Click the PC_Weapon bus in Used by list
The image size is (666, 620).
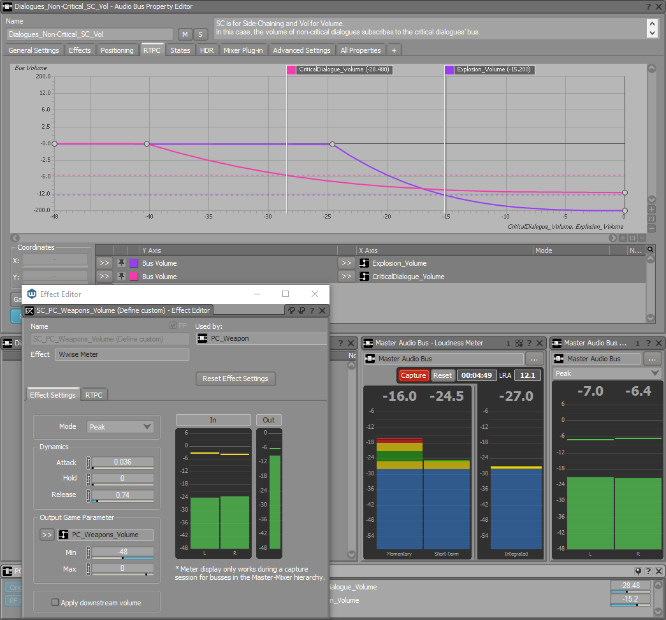click(262, 338)
